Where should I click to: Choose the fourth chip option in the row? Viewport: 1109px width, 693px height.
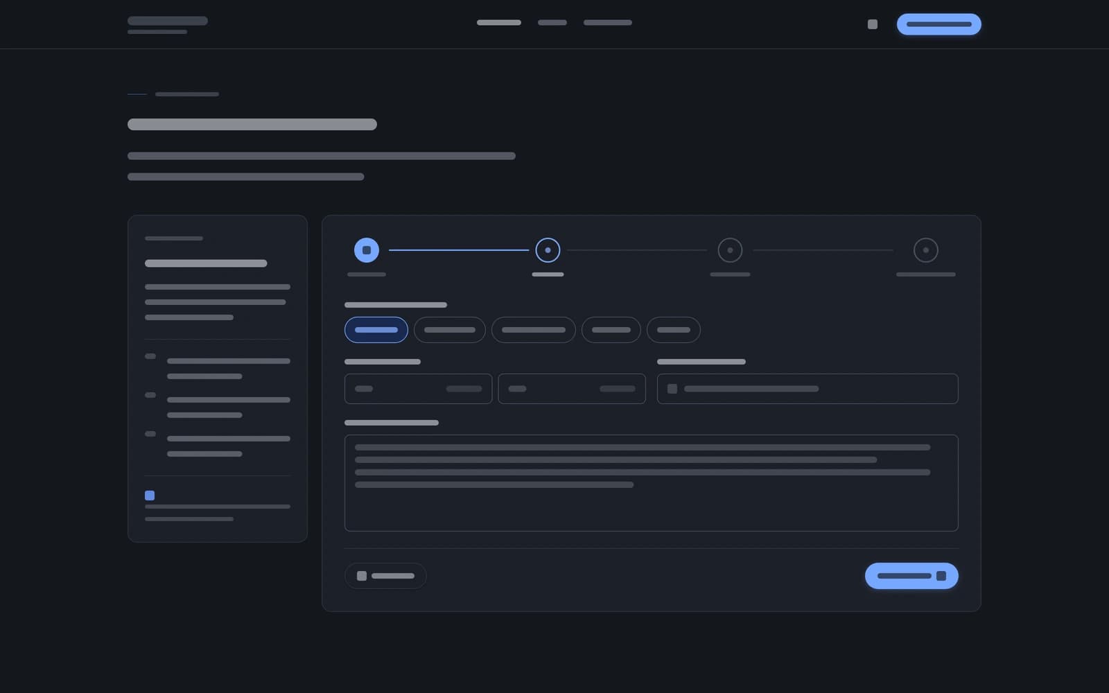tap(611, 330)
